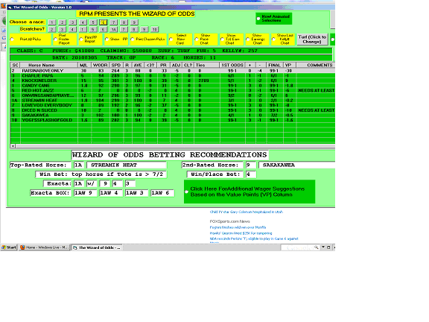Viewport: 429px width, 322px height.
Task: Click left arrow of table horizontal scrollbar
Action: (x=13, y=146)
